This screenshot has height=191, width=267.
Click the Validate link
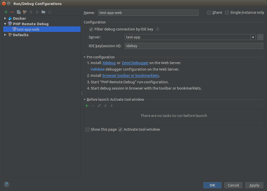[x=98, y=69]
